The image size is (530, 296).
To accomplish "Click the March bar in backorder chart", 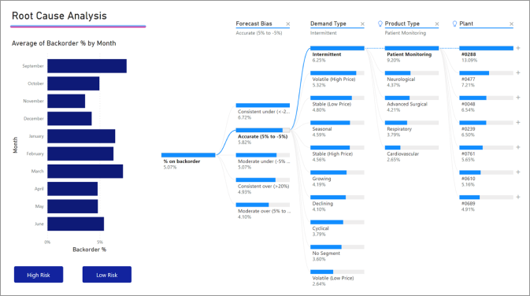I will point(85,172).
